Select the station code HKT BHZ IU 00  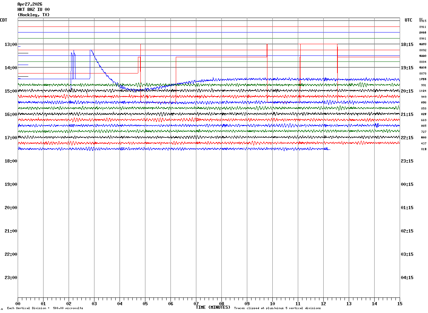[34, 10]
